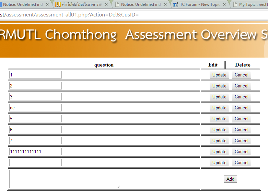Click Cancel button in the 1111111111111 row

[x=241, y=152]
